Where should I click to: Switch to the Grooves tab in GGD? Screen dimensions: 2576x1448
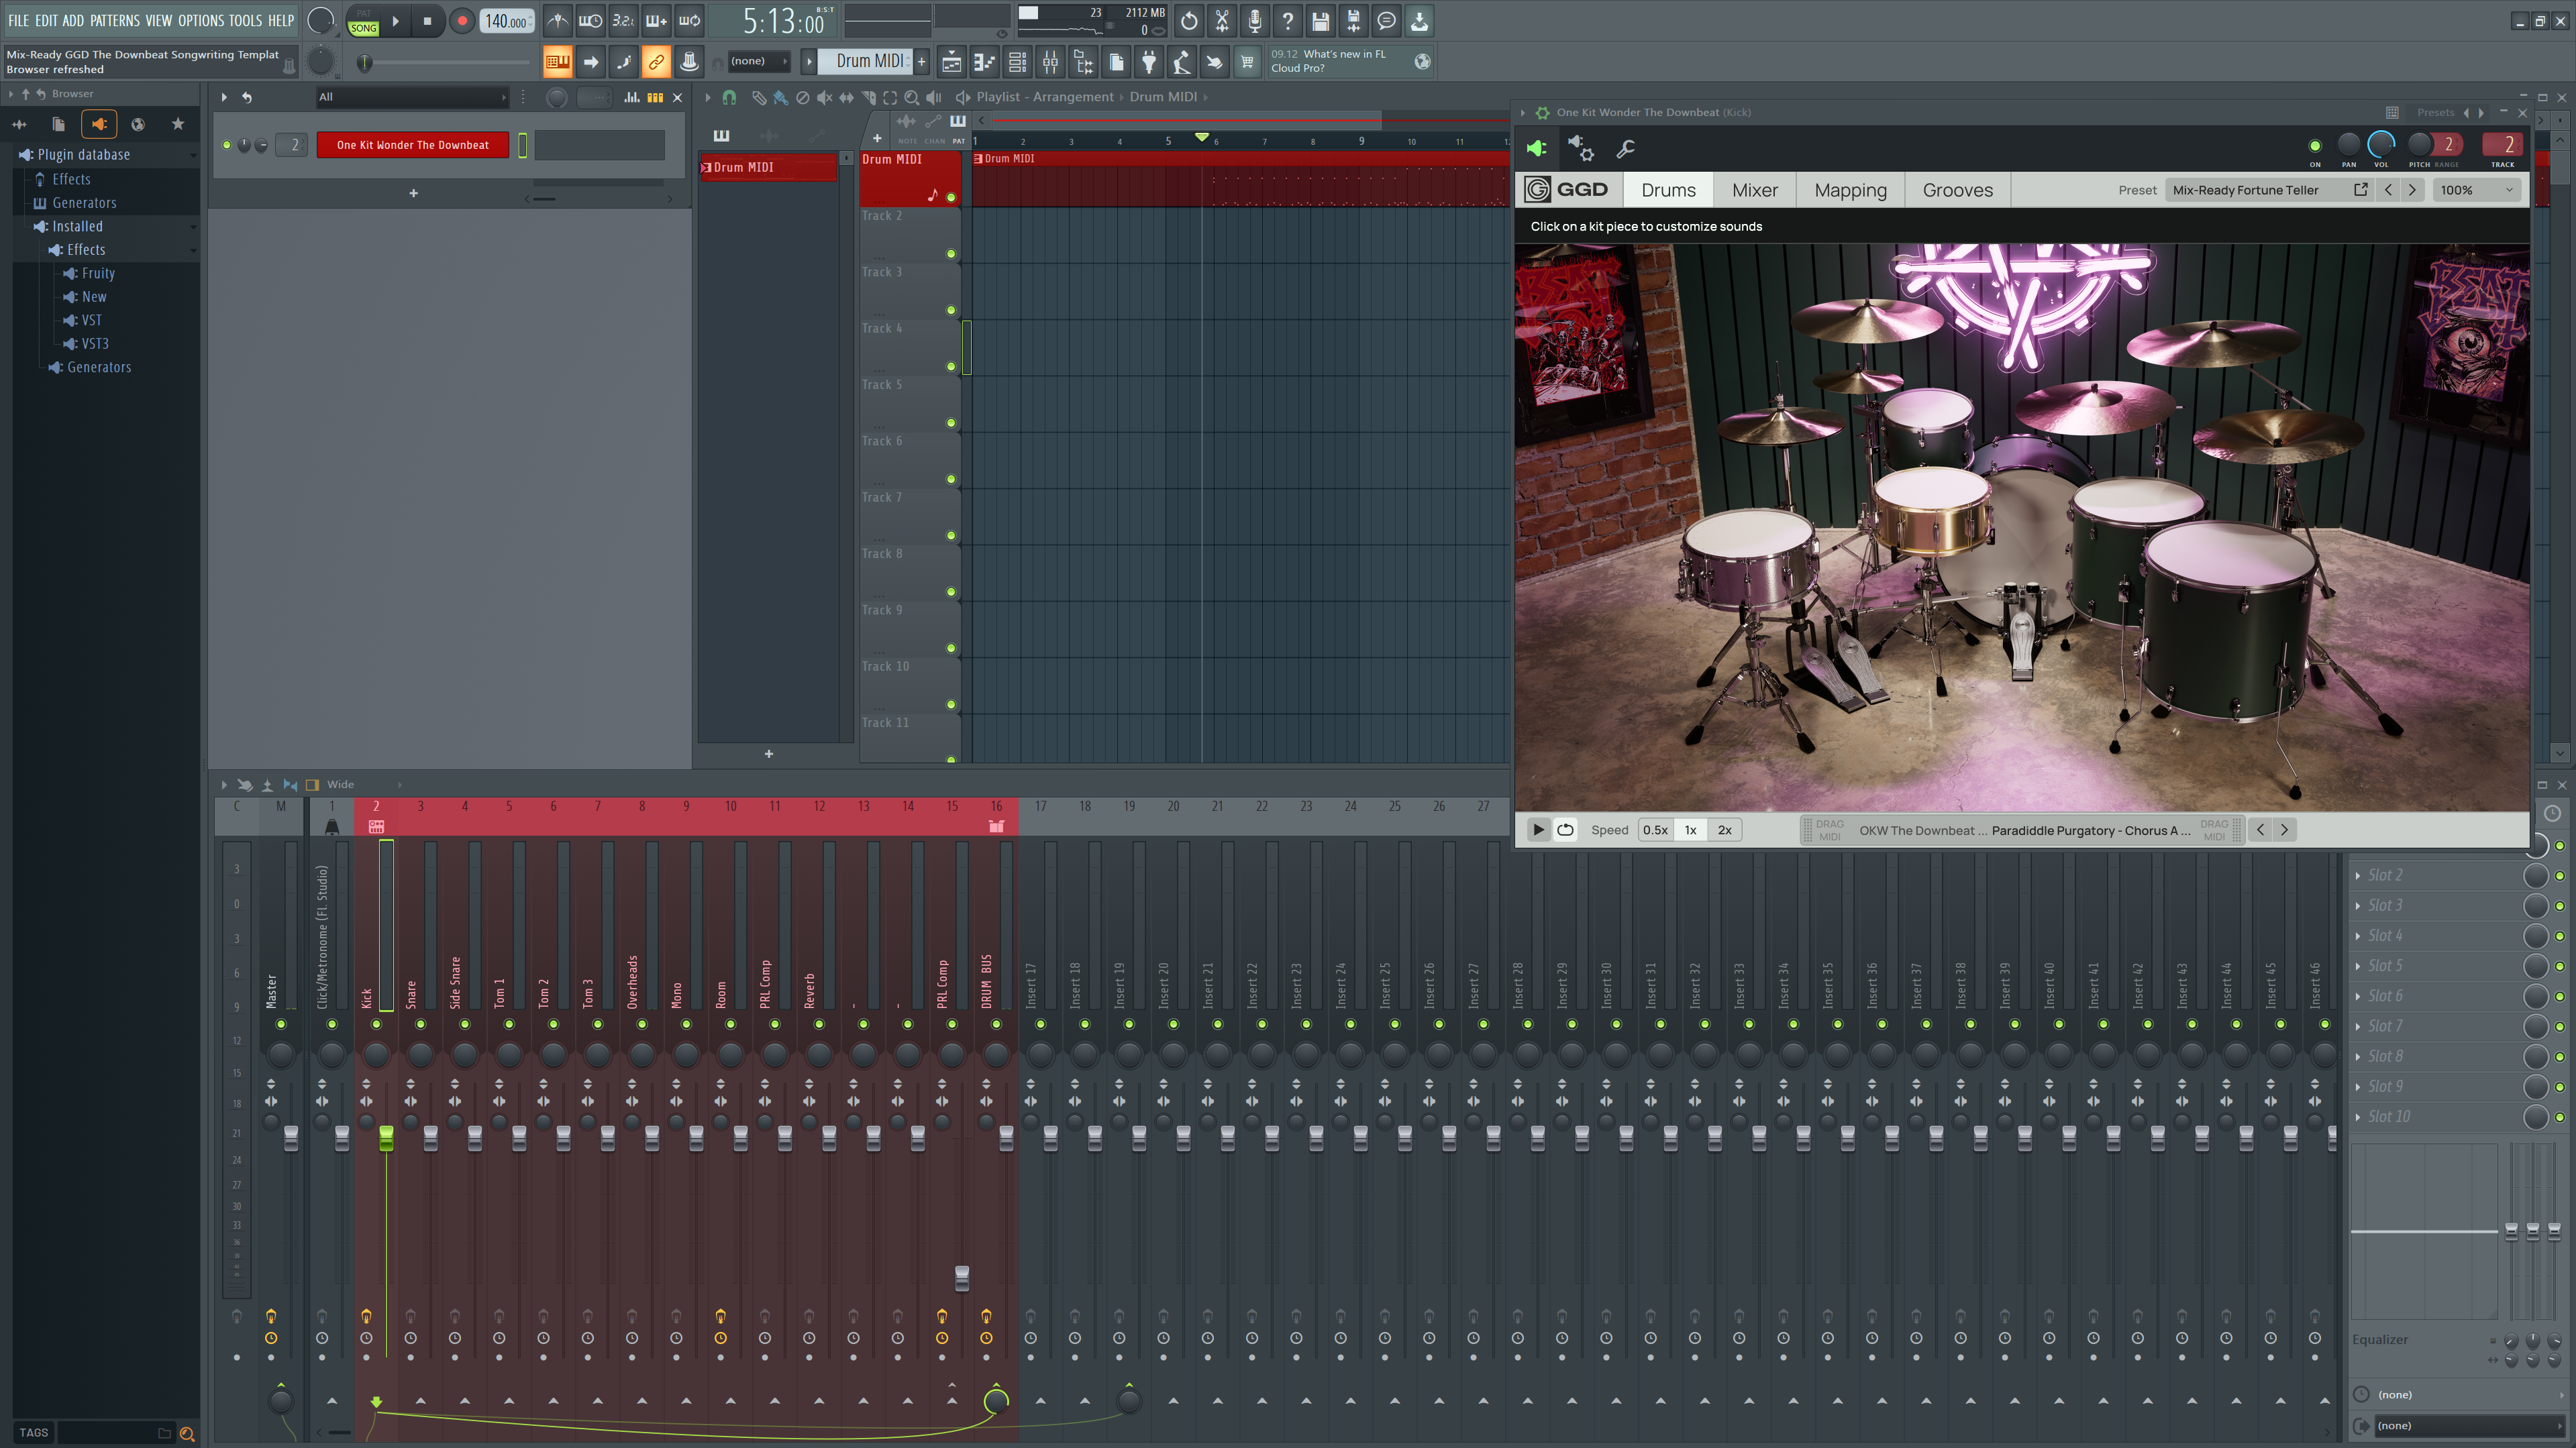(1956, 190)
